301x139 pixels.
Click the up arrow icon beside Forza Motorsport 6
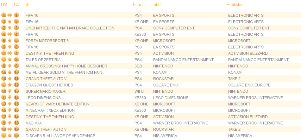pyautogui.click(x=9, y=41)
